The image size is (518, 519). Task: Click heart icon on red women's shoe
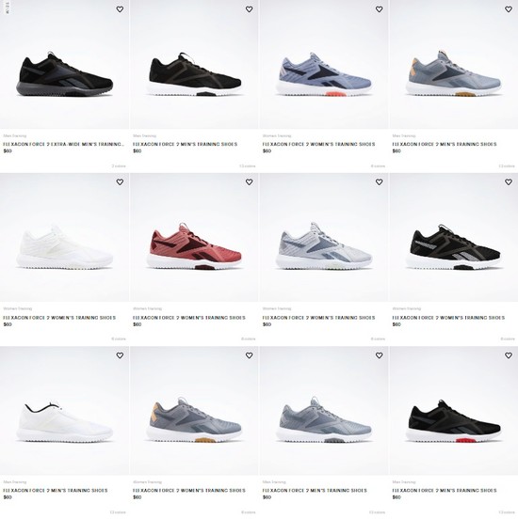tap(249, 182)
